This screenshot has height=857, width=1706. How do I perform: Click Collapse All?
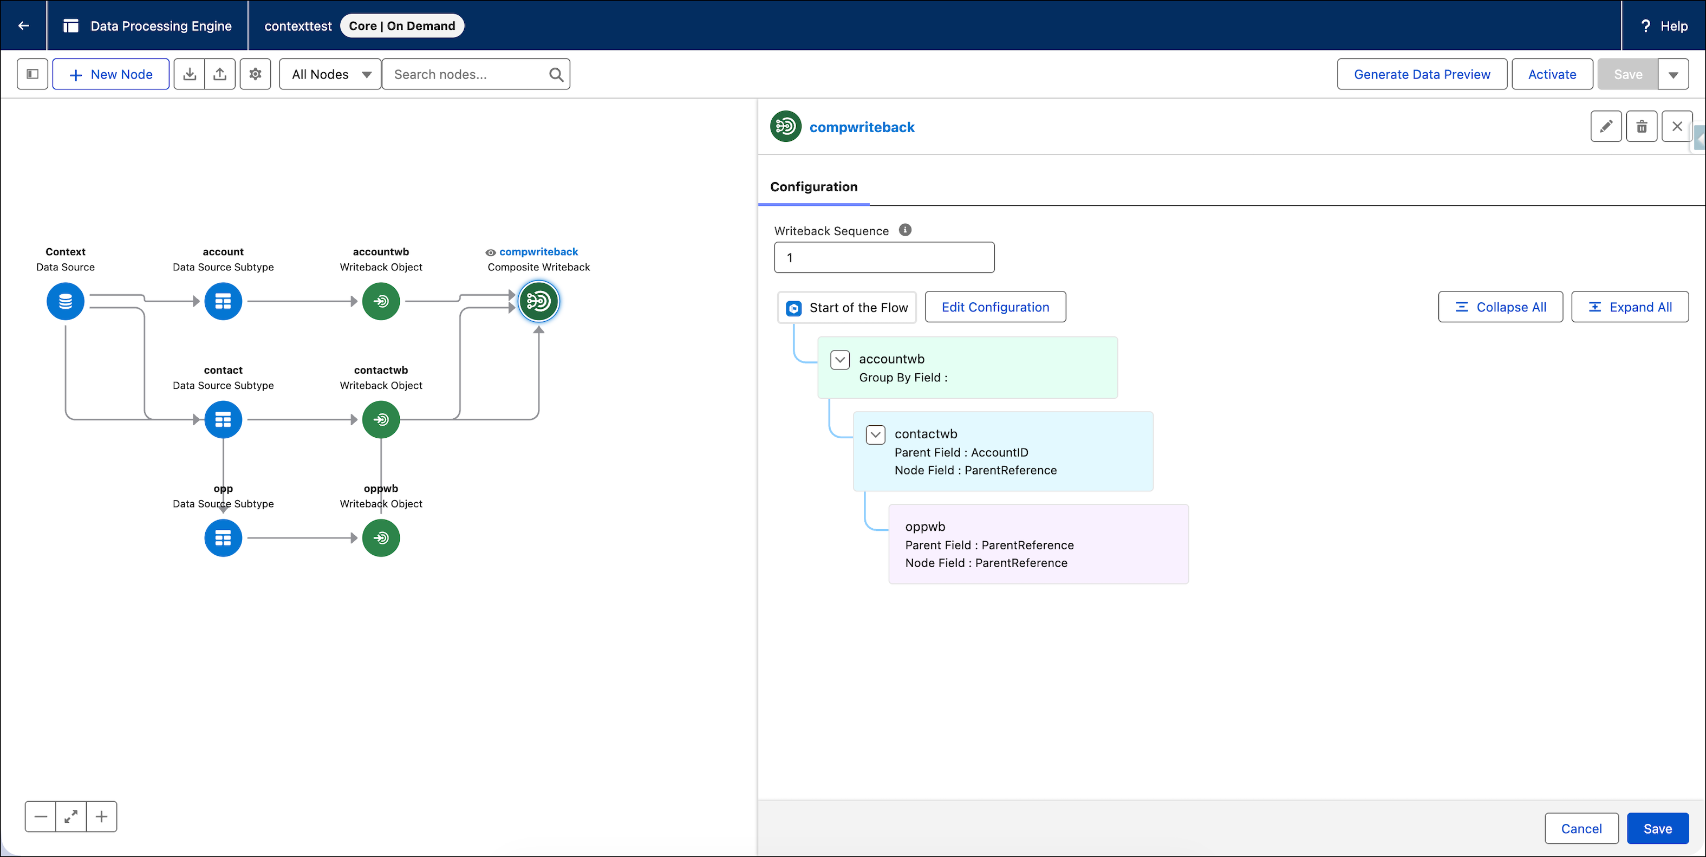click(1500, 307)
